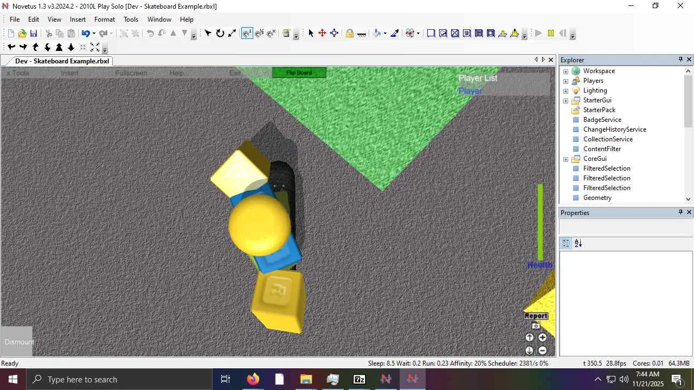Select StarterPack in the Explorer
694x390 pixels.
pos(599,110)
